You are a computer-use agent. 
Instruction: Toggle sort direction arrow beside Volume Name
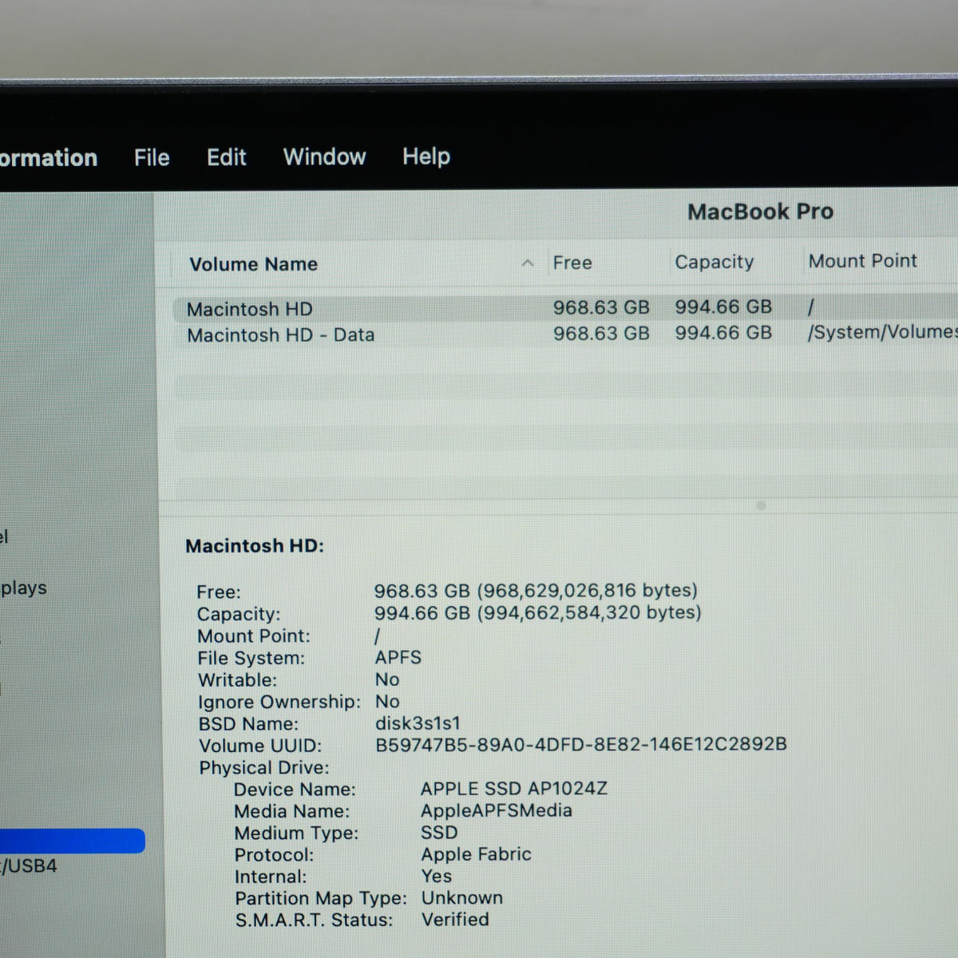527,263
